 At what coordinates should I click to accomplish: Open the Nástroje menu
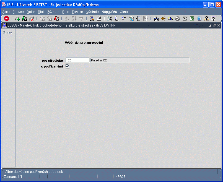click(x=92, y=12)
